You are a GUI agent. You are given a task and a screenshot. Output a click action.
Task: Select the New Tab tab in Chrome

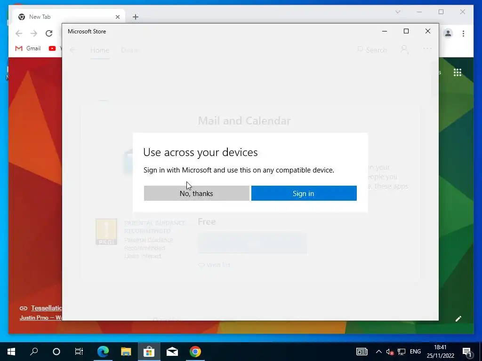[69, 17]
